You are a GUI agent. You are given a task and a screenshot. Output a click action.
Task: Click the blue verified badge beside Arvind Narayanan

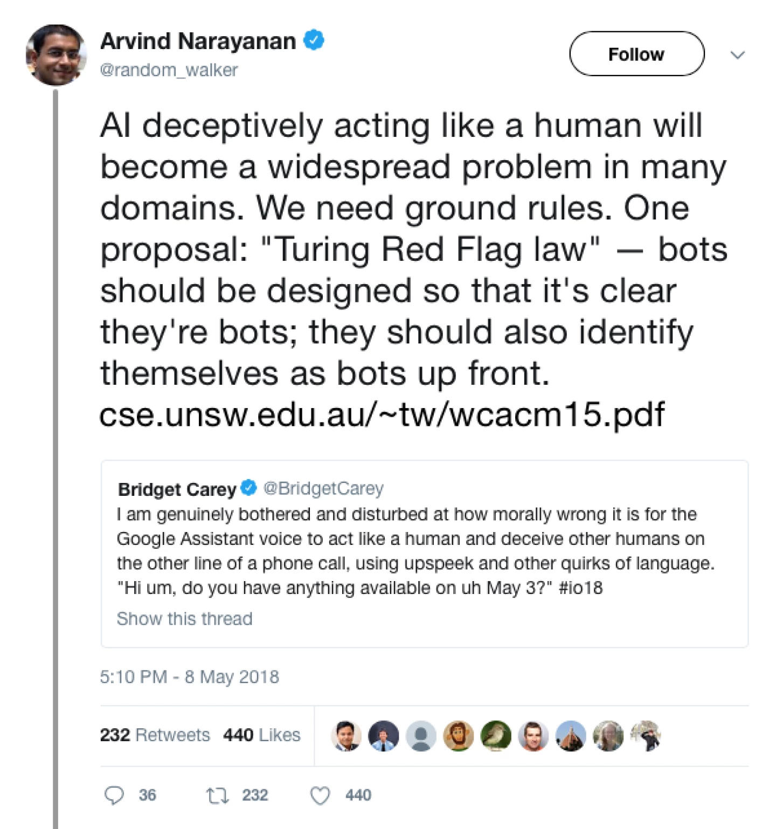pos(314,41)
